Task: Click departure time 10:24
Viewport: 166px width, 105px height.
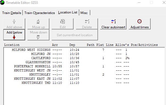Action: click(74, 50)
